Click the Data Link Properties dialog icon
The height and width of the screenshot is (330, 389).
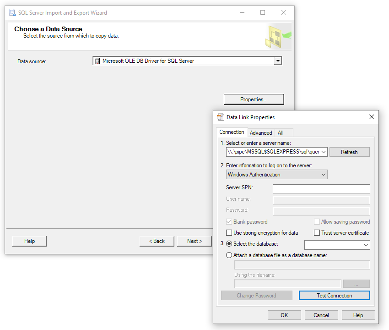pos(221,117)
